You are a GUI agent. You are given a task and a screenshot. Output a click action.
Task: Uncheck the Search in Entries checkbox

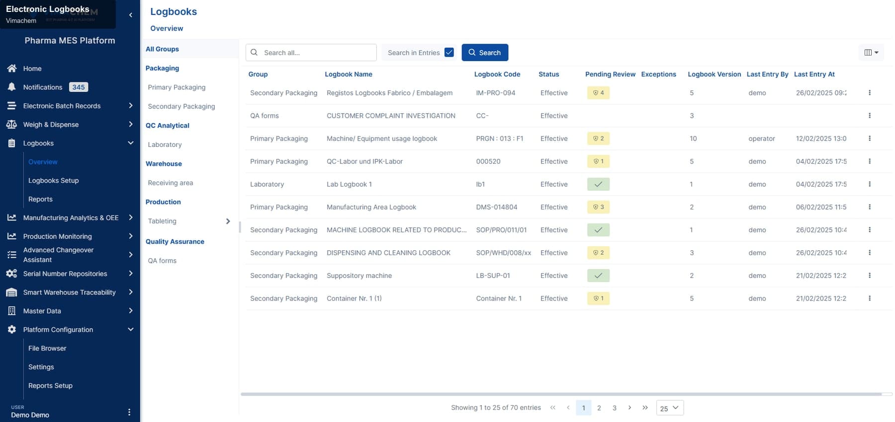(x=449, y=52)
